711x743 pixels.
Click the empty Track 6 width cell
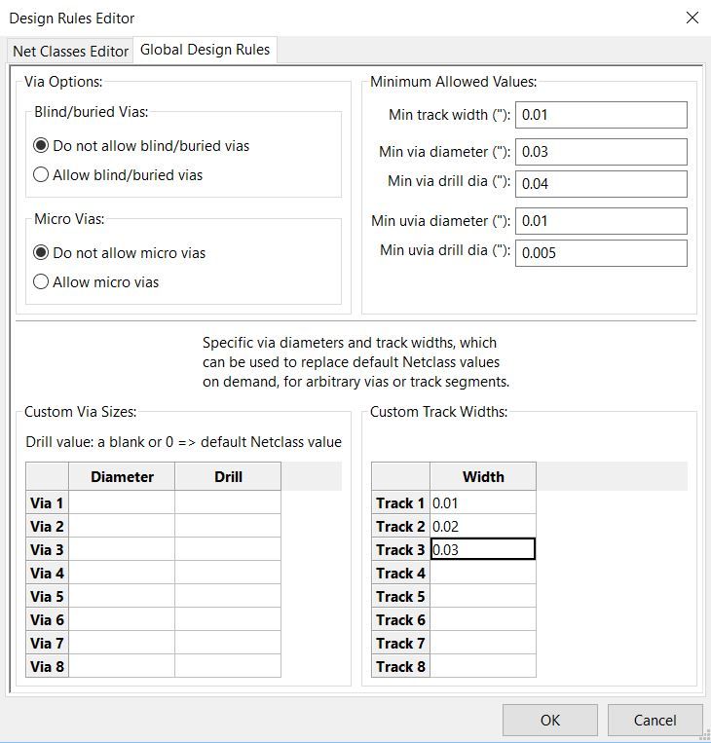(483, 619)
